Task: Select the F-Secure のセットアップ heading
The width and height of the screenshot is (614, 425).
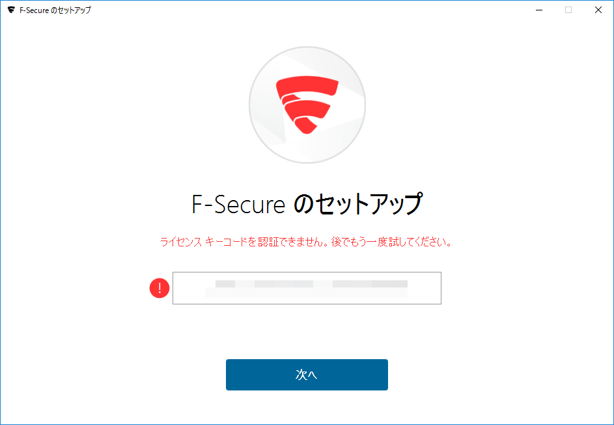Action: pos(307,204)
